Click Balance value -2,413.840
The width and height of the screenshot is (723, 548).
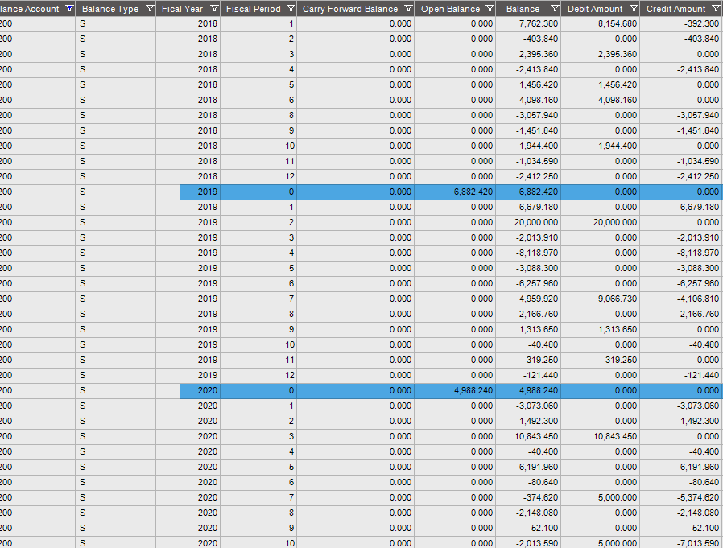pyautogui.click(x=537, y=69)
